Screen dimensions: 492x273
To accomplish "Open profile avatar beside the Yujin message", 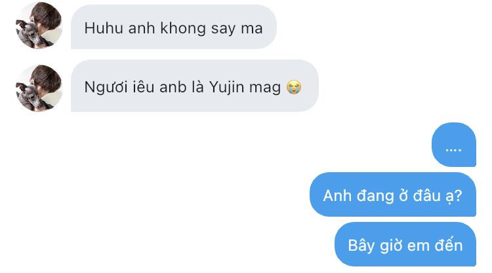I will click(x=39, y=88).
